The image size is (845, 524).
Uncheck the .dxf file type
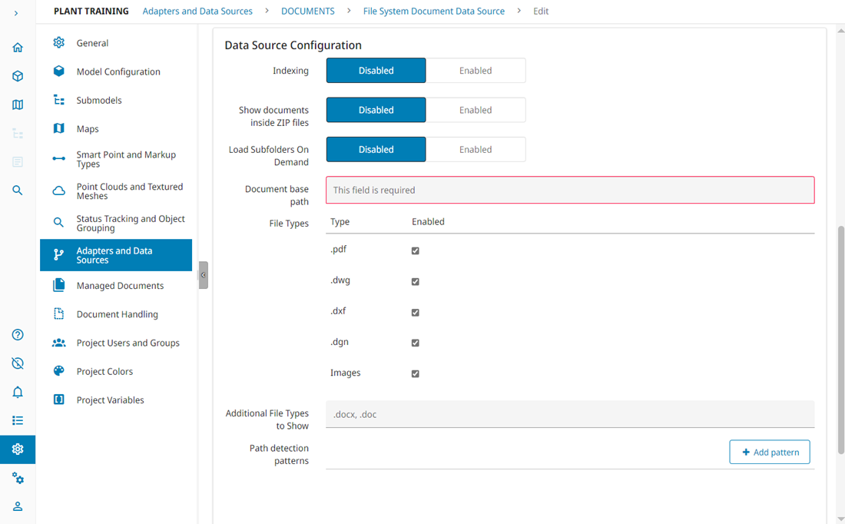point(415,312)
